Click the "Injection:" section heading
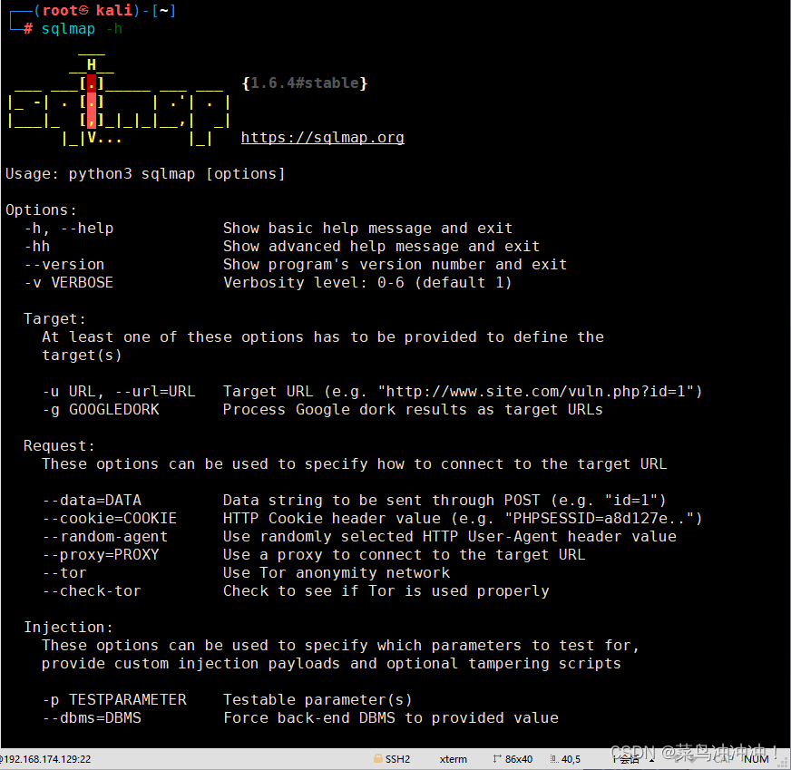 68,628
